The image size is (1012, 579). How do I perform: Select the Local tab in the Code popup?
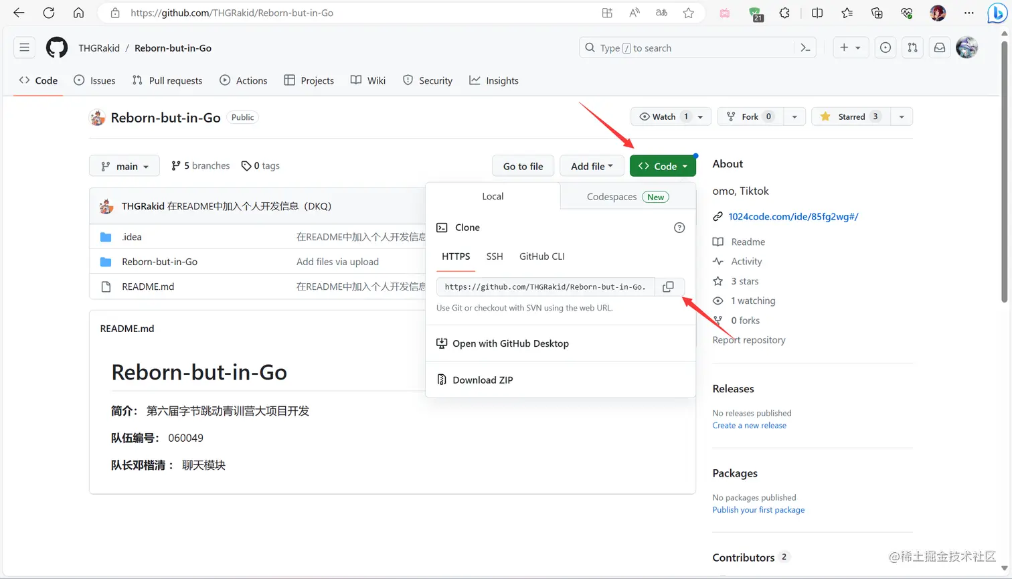[x=493, y=196]
